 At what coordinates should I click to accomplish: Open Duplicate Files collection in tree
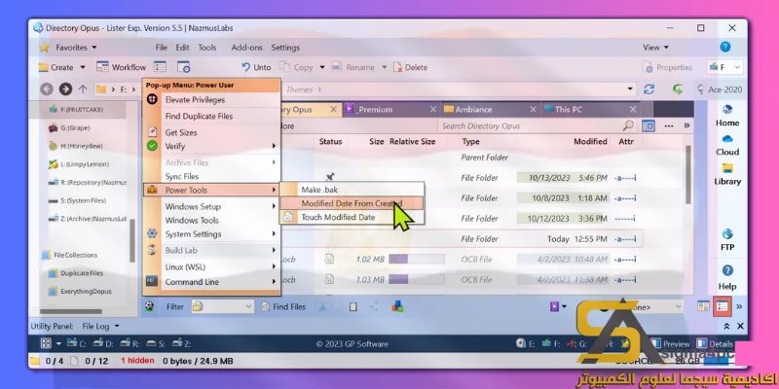[82, 273]
